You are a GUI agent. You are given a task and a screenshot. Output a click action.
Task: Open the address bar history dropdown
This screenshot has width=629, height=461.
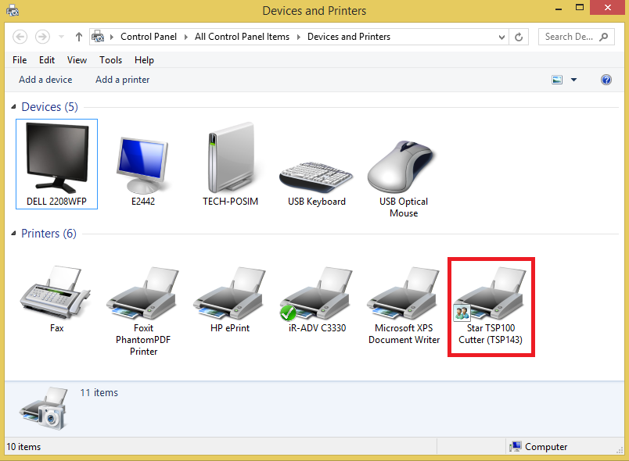coord(501,37)
